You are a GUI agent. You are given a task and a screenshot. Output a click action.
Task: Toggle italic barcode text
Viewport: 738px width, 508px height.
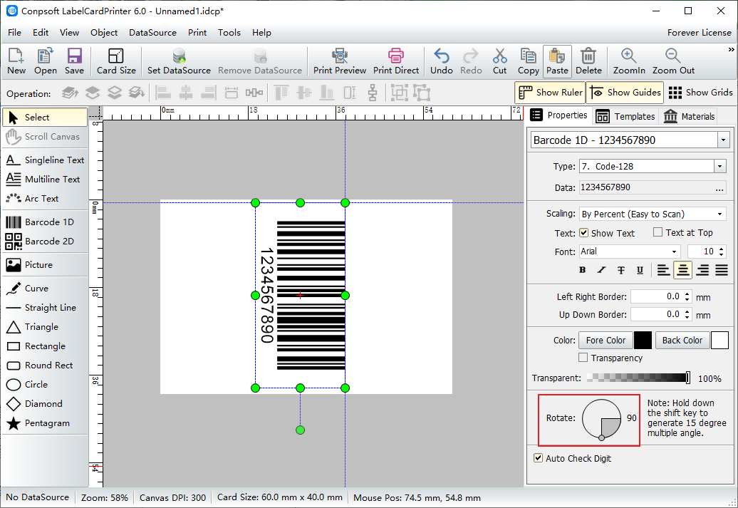tap(601, 270)
